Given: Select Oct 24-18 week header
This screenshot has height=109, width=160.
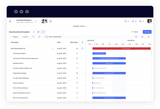Looking at the screenshot, I should point(131,41).
